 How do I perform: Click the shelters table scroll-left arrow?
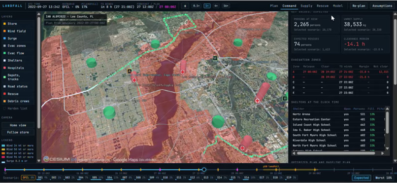click(x=294, y=153)
